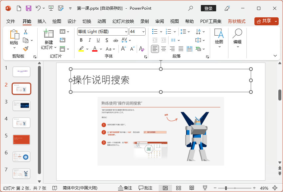Image resolution: width=283 pixels, height=192 pixels.
Task: Align text left
Action: point(155,49)
